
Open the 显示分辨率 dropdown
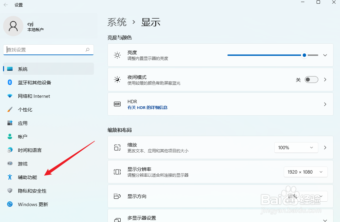coord(305,172)
